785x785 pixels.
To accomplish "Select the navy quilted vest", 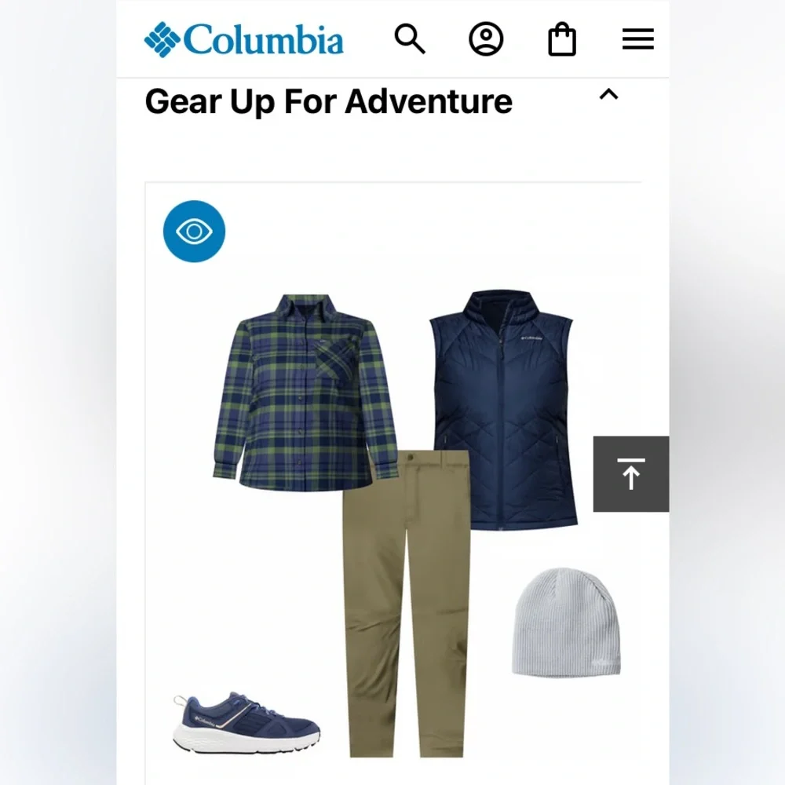I will point(504,410).
